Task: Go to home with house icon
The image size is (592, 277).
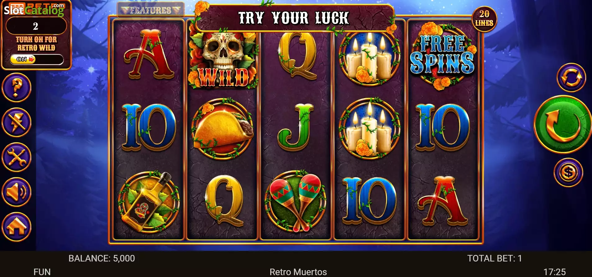Action: tap(16, 227)
